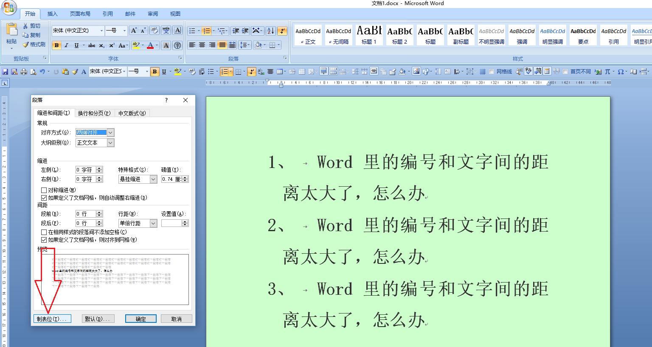Enable 对称缩进 (mirror indents) checkbox
This screenshot has width=652, height=347.
pyautogui.click(x=44, y=190)
